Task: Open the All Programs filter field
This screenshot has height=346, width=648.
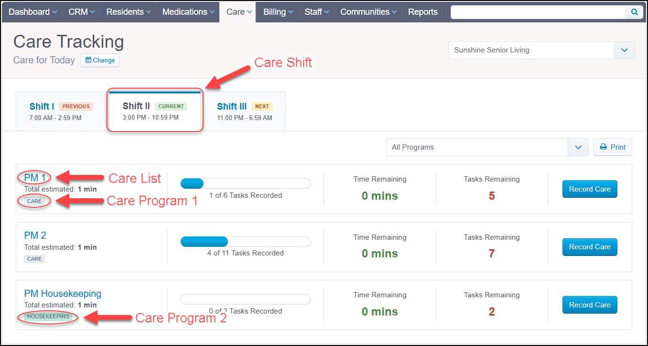Action: [x=477, y=147]
